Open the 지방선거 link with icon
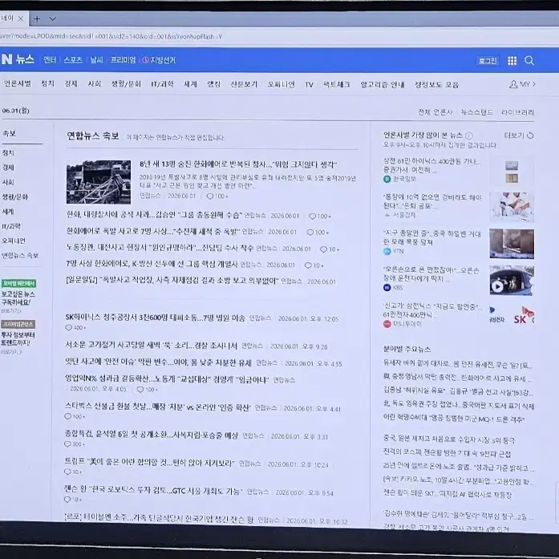 pos(159,60)
